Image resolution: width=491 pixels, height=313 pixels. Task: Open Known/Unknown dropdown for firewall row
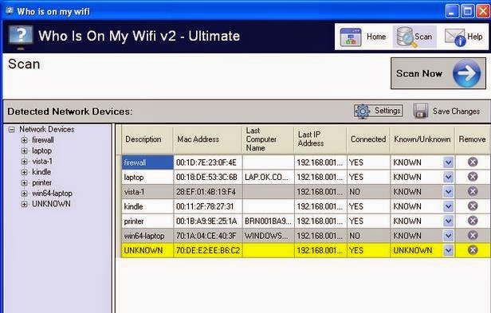pyautogui.click(x=449, y=162)
